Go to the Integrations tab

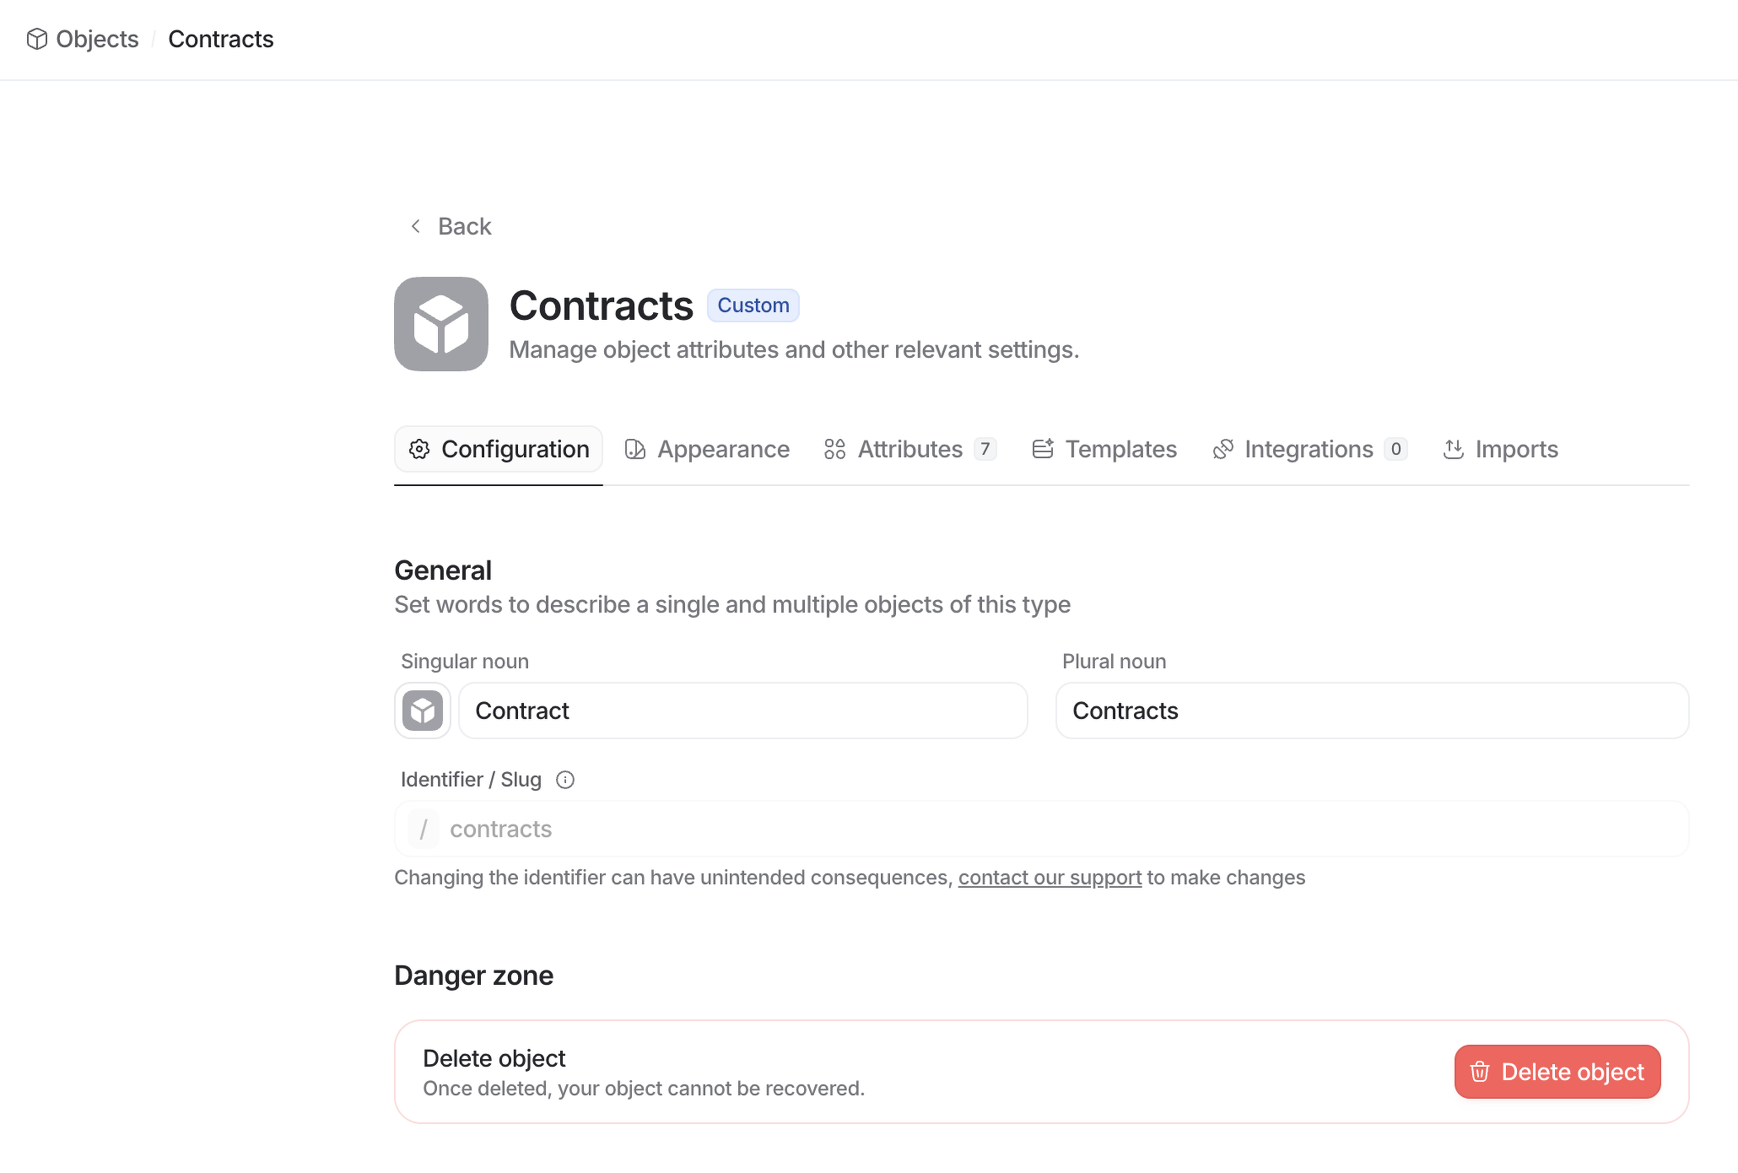[1309, 449]
